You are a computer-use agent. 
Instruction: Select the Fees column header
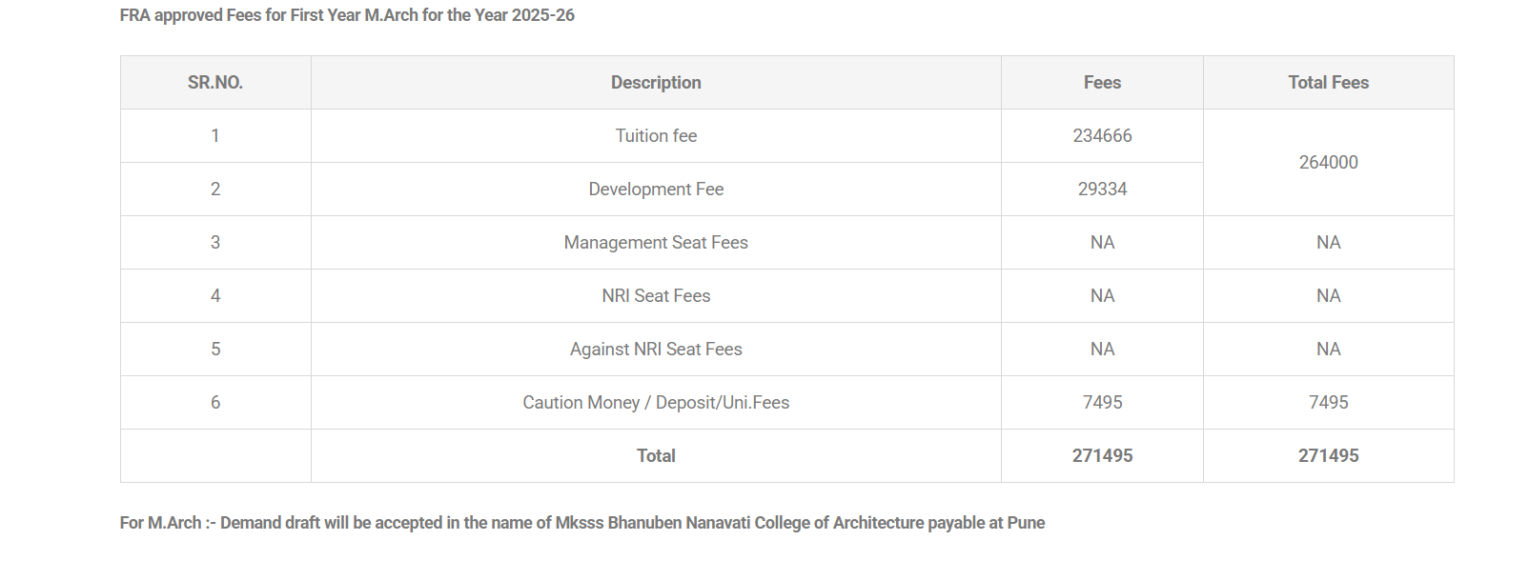pos(1102,83)
